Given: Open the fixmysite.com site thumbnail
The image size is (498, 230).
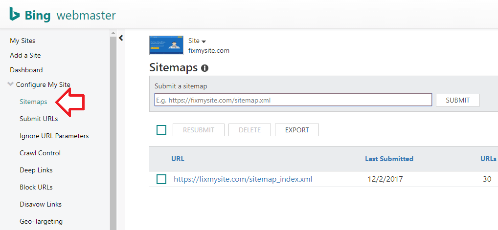Looking at the screenshot, I should (x=166, y=45).
